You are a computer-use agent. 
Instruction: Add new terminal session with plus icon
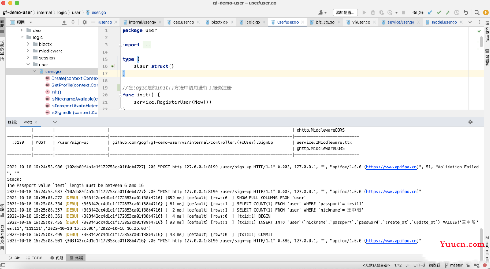click(46, 122)
